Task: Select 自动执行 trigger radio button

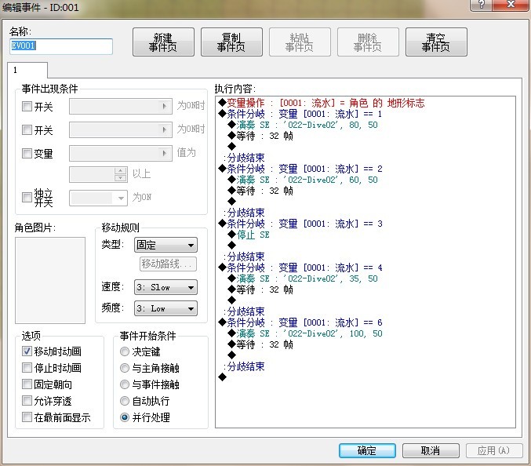Action: [125, 401]
